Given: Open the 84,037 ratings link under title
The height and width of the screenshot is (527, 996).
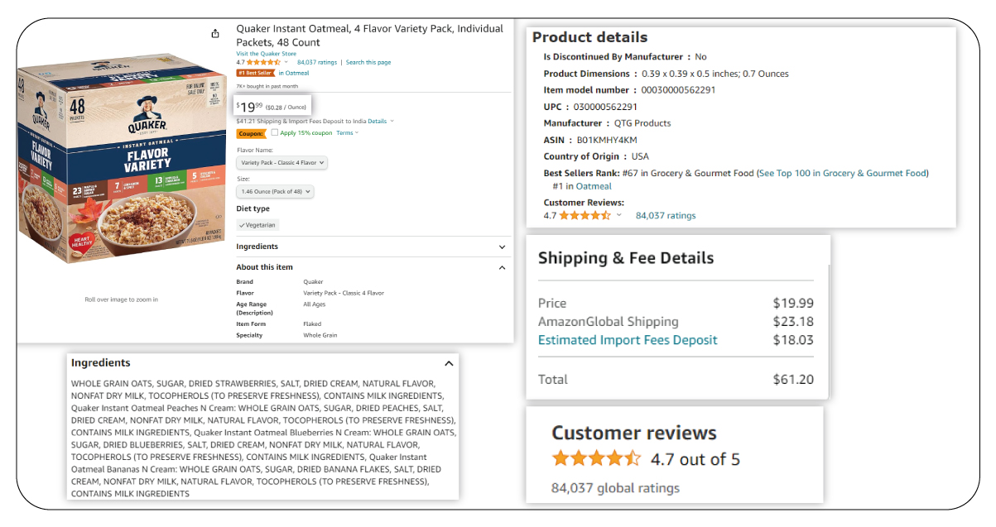Looking at the screenshot, I should click(317, 62).
